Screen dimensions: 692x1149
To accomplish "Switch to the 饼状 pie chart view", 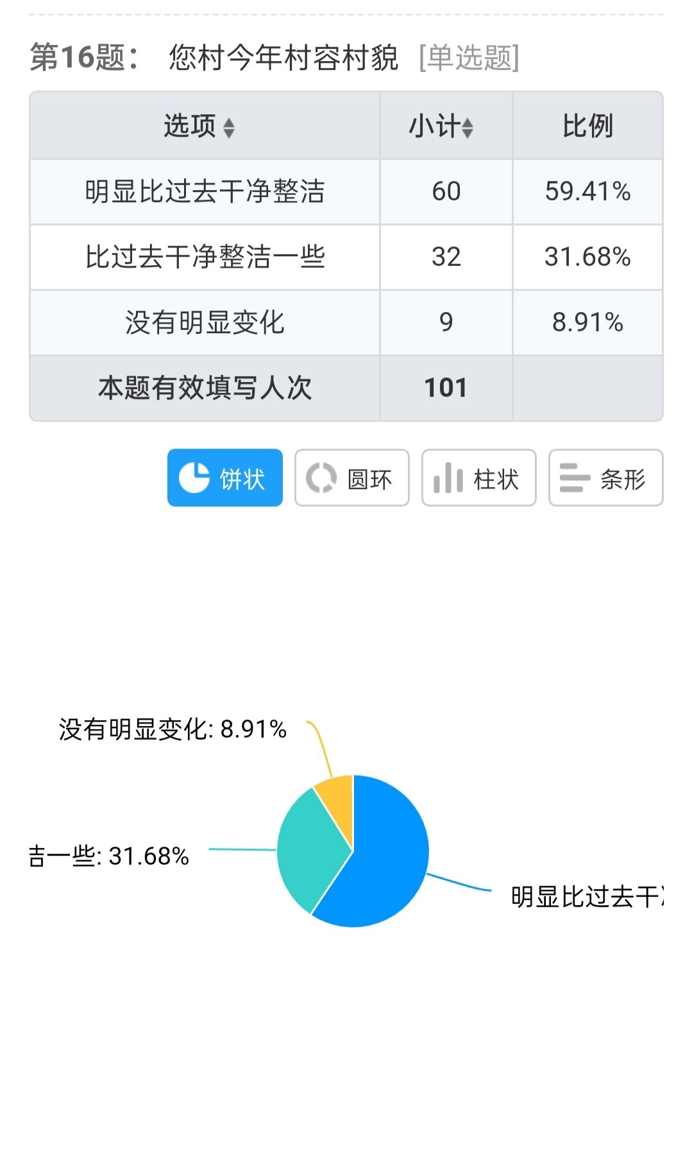I will click(224, 478).
